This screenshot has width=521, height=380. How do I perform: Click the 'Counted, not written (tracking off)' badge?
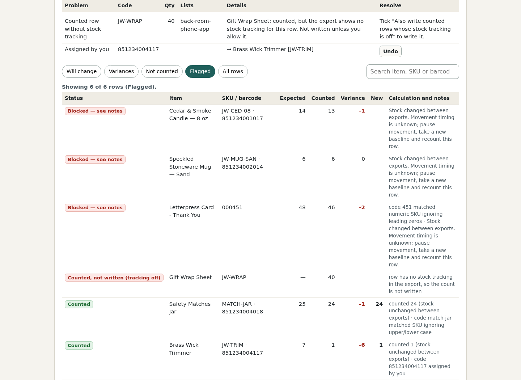pyautogui.click(x=114, y=278)
